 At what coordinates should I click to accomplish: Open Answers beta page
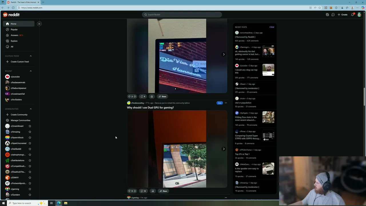pos(19,35)
